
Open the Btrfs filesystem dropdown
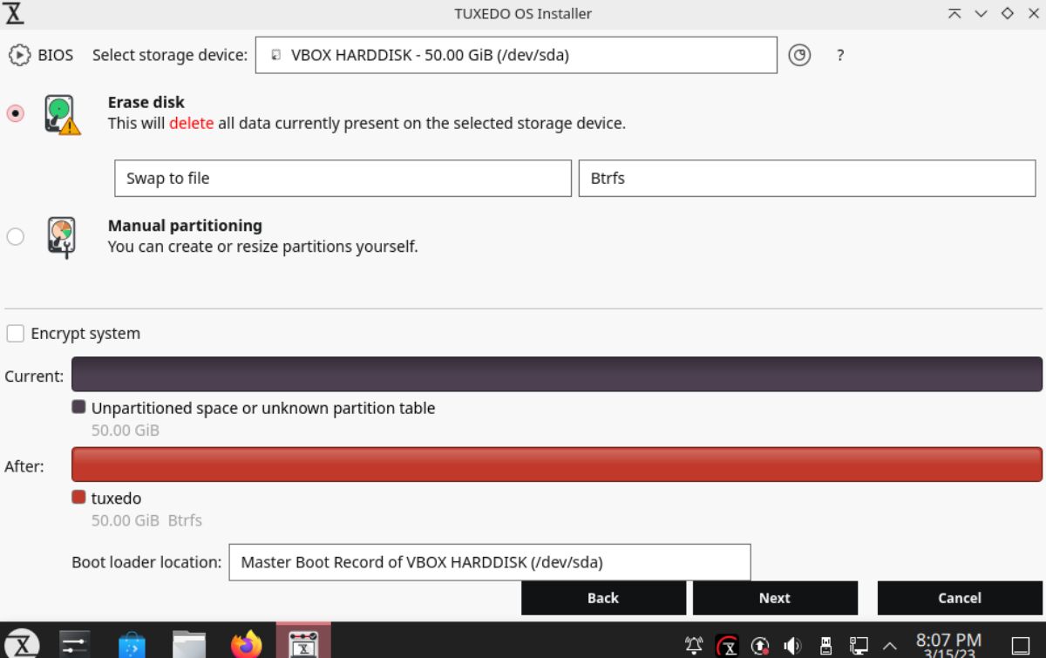coord(806,178)
